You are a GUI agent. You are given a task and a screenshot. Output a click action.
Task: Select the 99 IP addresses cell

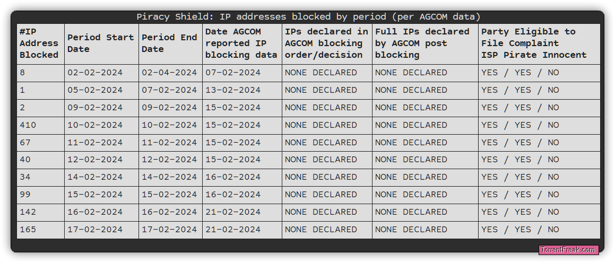(x=41, y=195)
